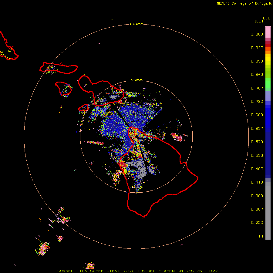Click the 1.000 color scale value

pyautogui.click(x=257, y=34)
